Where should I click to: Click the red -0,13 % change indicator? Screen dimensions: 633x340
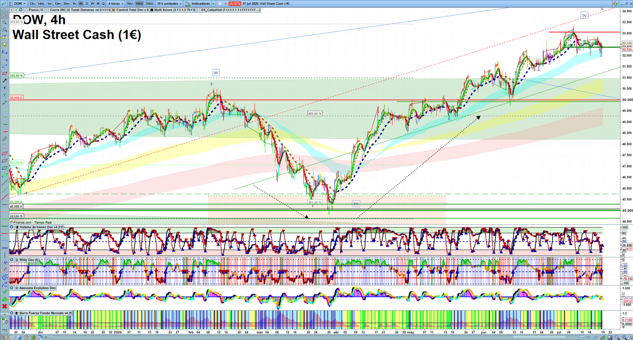coord(235,4)
